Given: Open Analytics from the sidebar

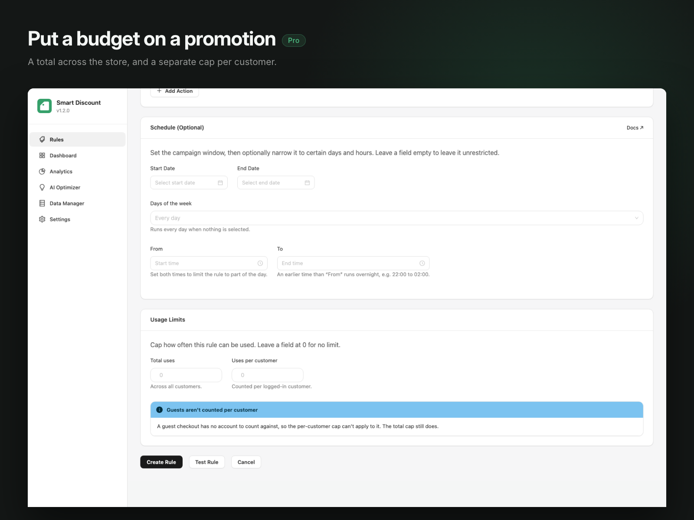Looking at the screenshot, I should click(77, 172).
